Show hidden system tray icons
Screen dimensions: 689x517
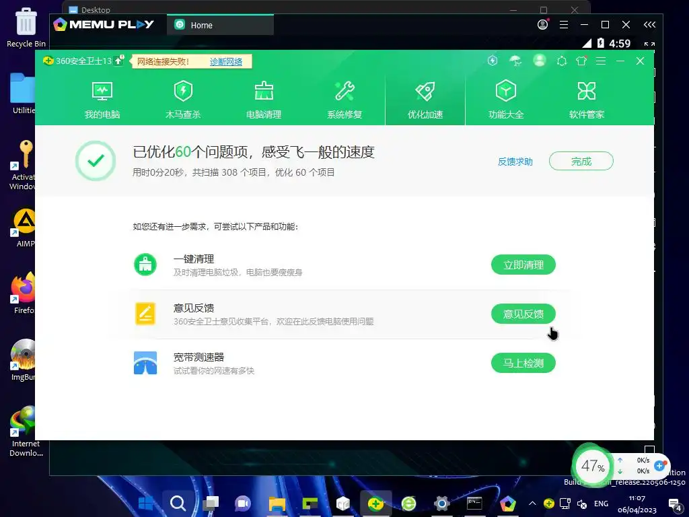pyautogui.click(x=532, y=504)
